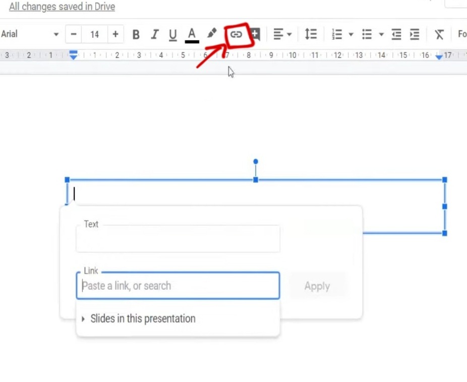The height and width of the screenshot is (382, 467).
Task: Click the Apply button
Action: coord(317,286)
